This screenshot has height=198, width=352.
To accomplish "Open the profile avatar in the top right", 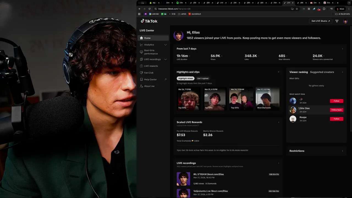I will coord(345,21).
